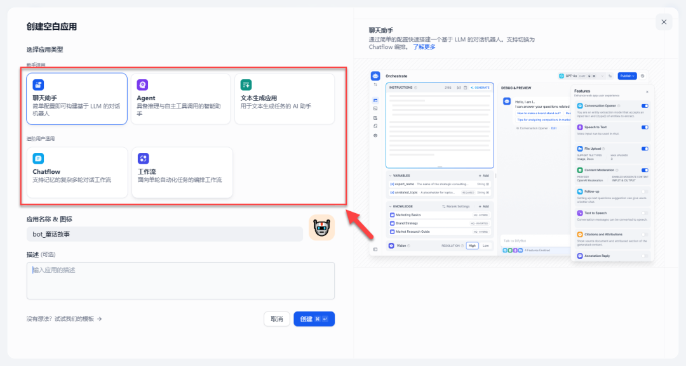Click the Content Moderation feature icon
This screenshot has height=366, width=686.
[580, 170]
